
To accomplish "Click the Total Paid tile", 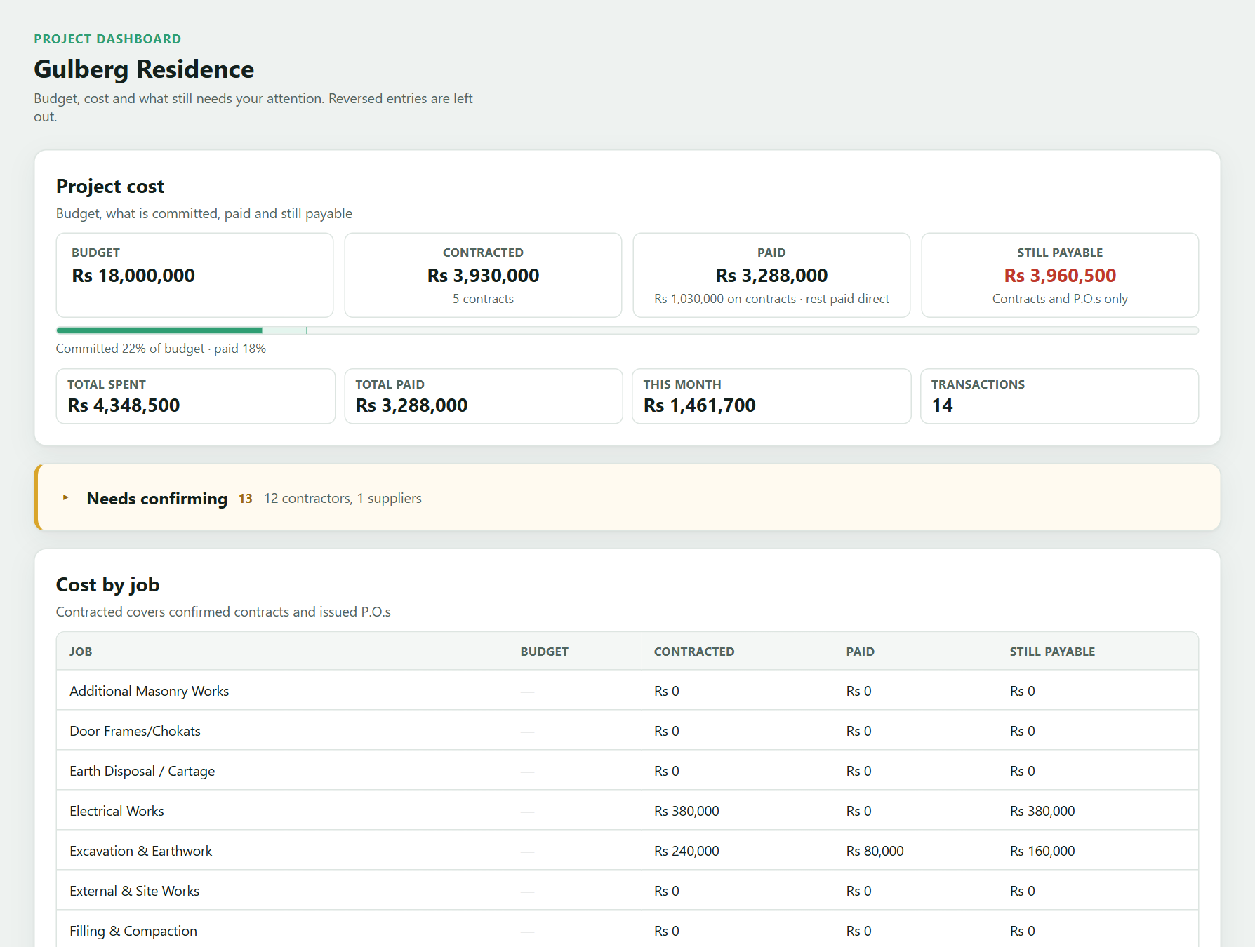I will click(483, 396).
